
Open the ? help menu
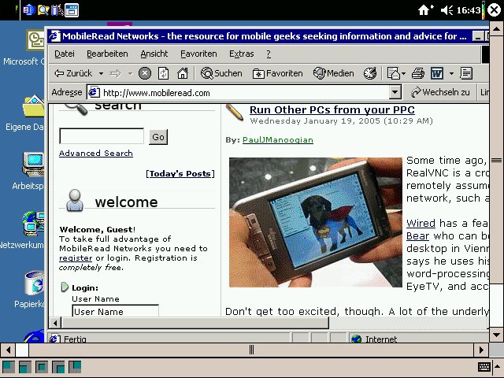pos(269,54)
